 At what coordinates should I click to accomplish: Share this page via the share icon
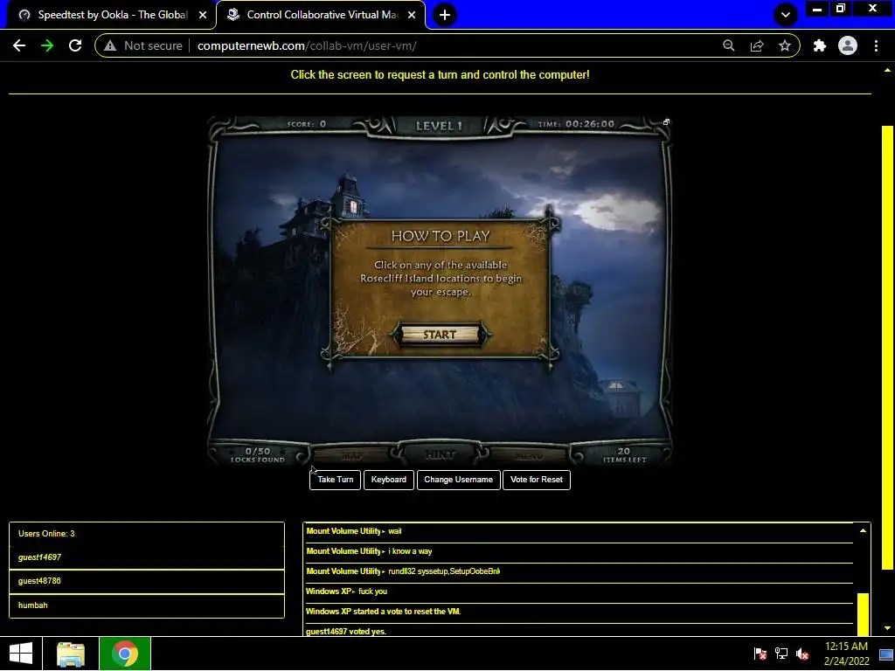[757, 45]
